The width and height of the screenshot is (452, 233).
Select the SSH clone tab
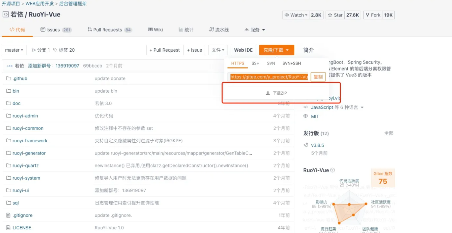[256, 63]
